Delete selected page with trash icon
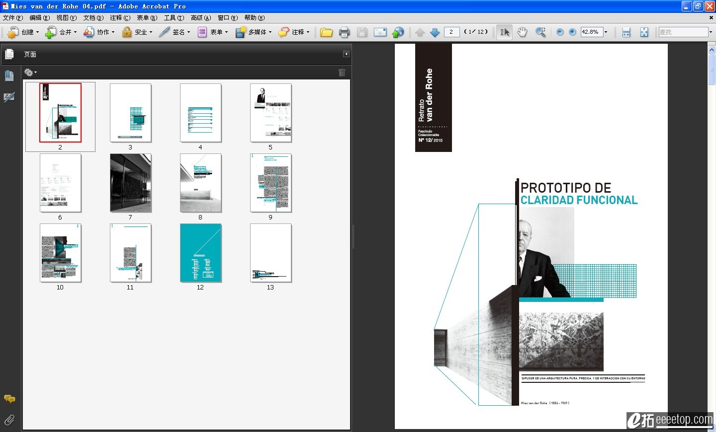Viewport: 716px width, 432px height. click(x=342, y=72)
